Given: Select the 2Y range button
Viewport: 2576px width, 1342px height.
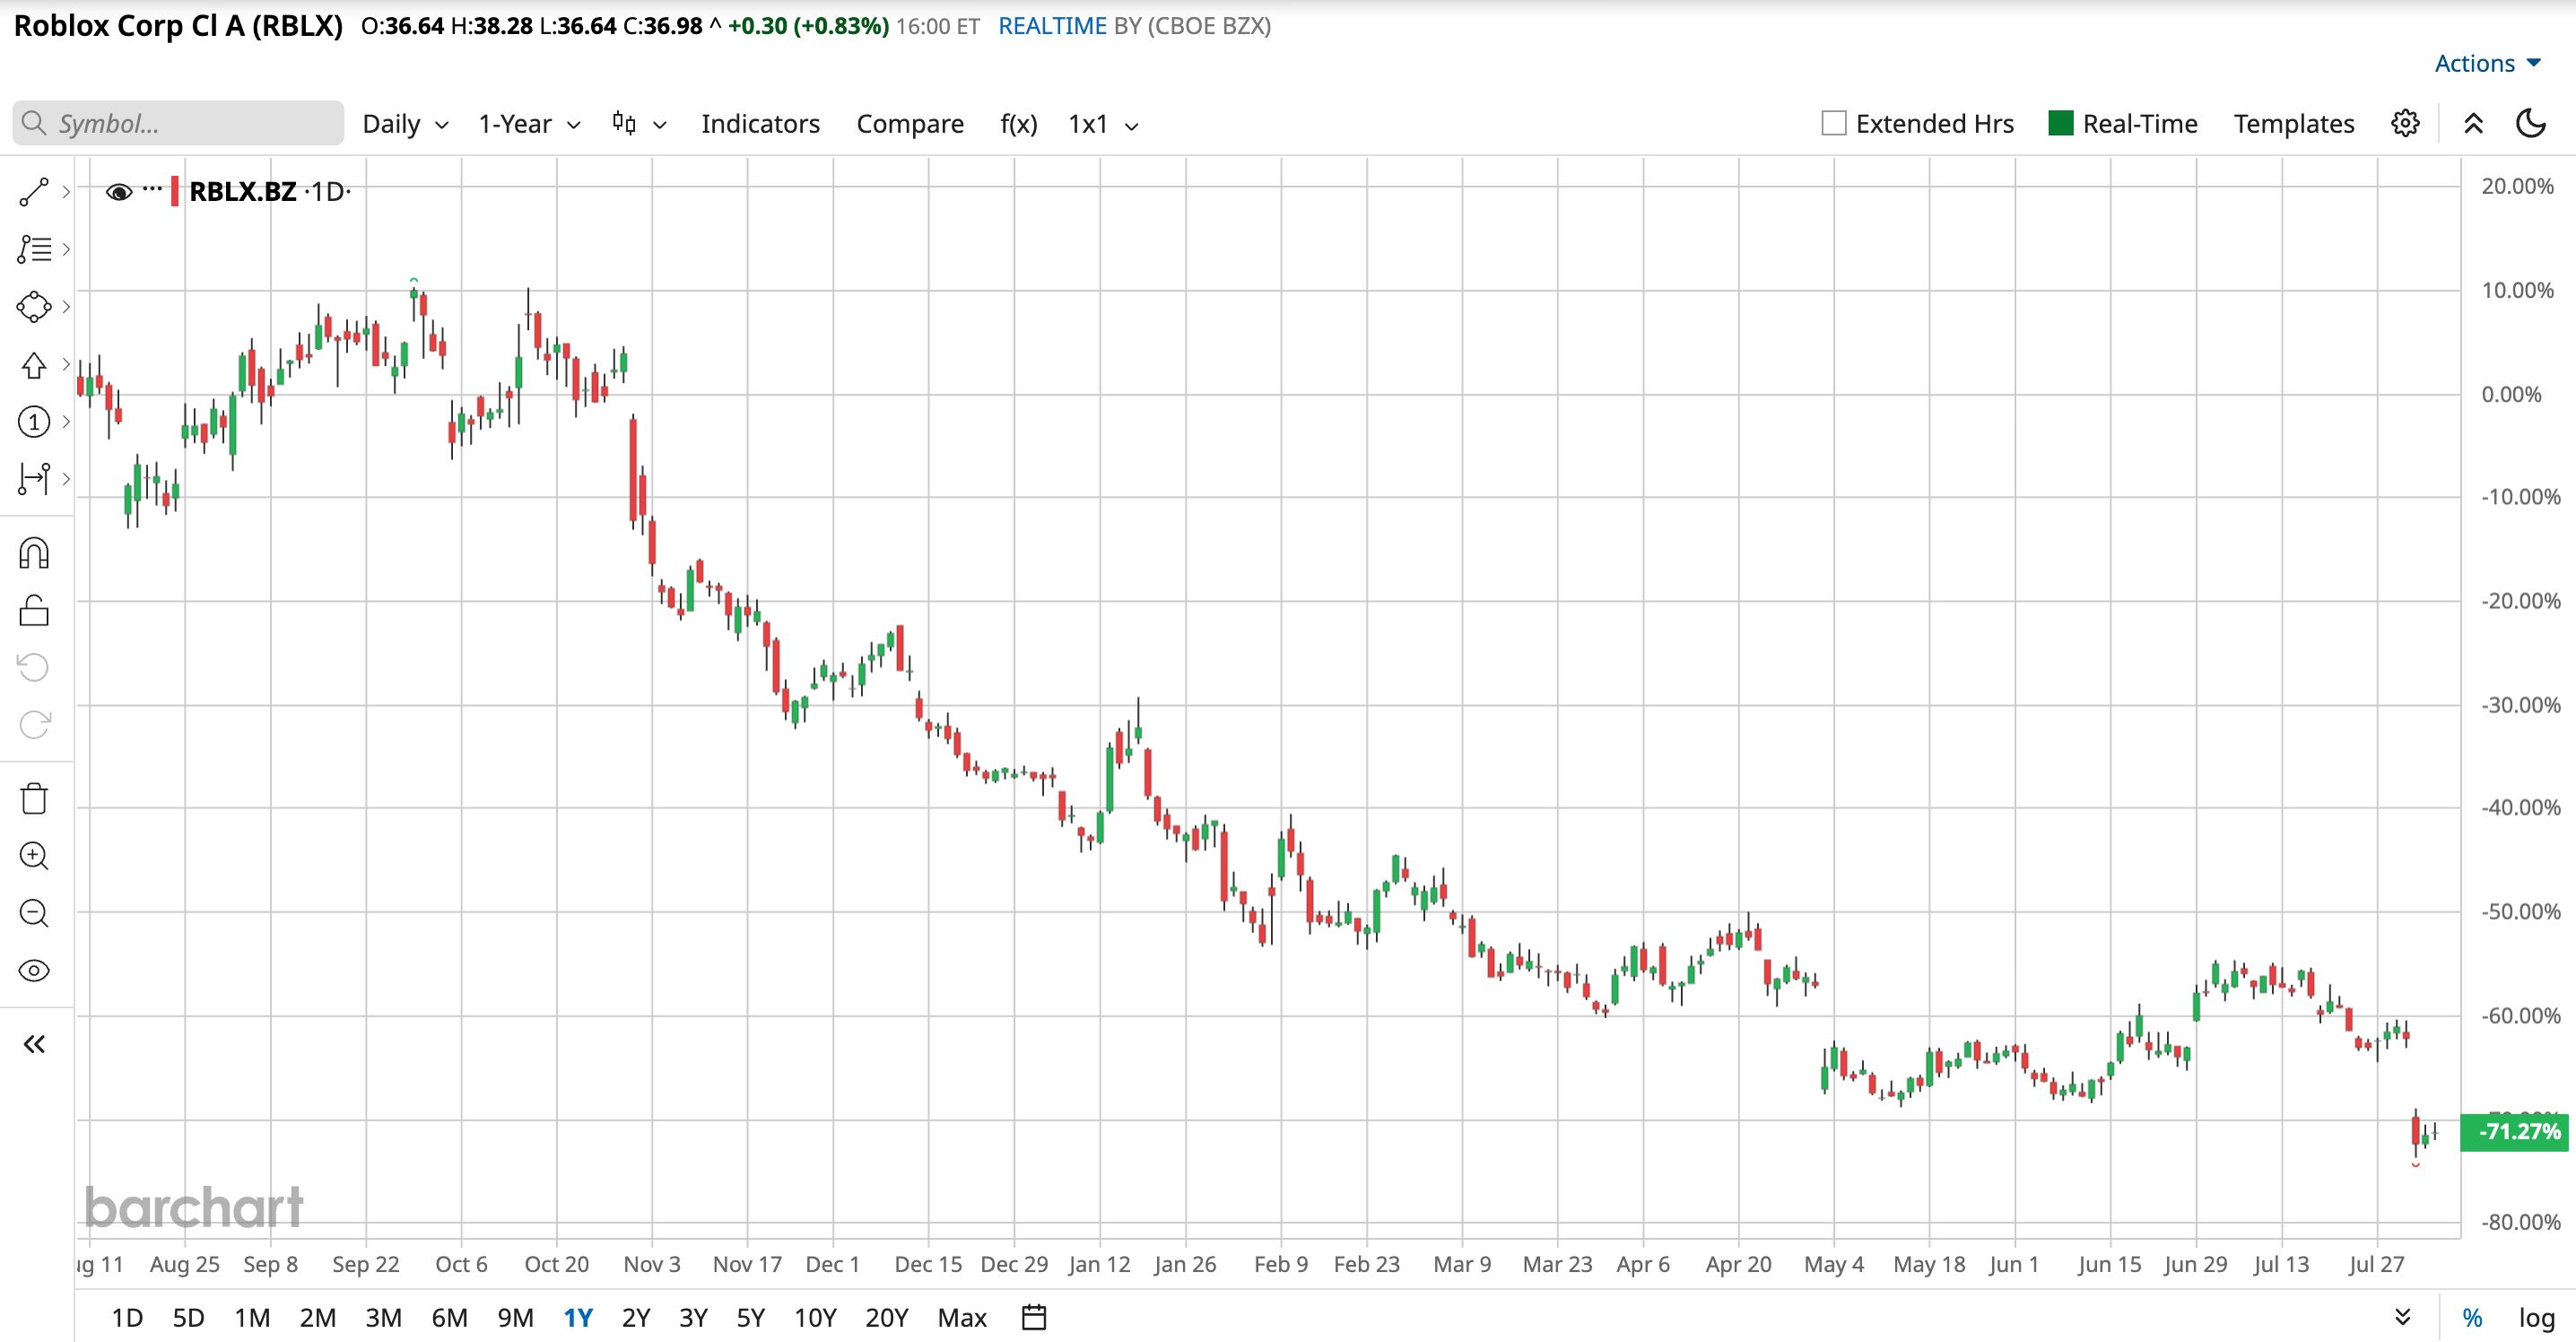Looking at the screenshot, I should [636, 1318].
